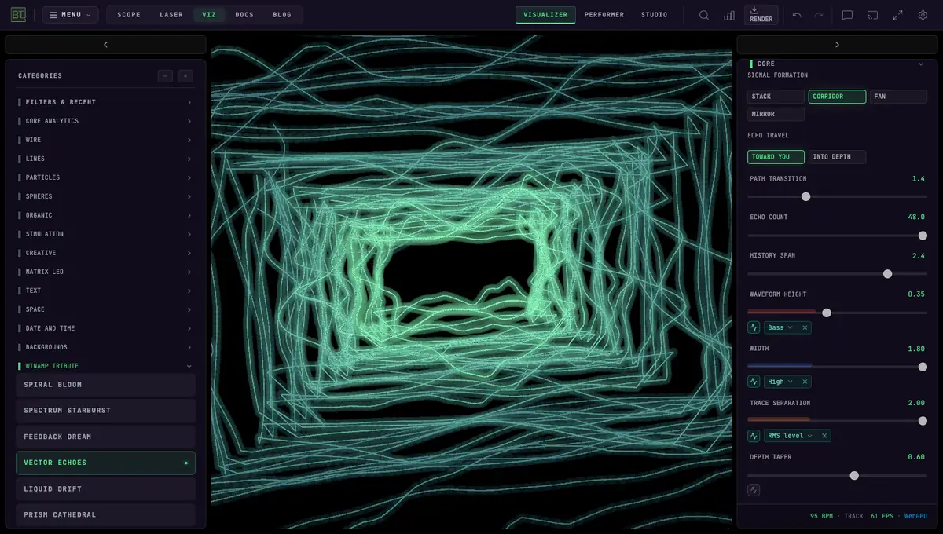Open the RMS level source dropdown

pos(789,436)
